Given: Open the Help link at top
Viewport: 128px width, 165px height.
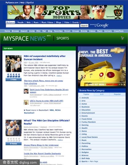Looking at the screenshot, I should pos(22,3).
